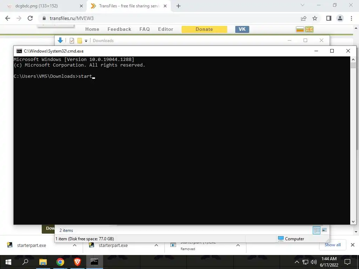Close the TransFiles tab
359x269 pixels.
165,6
